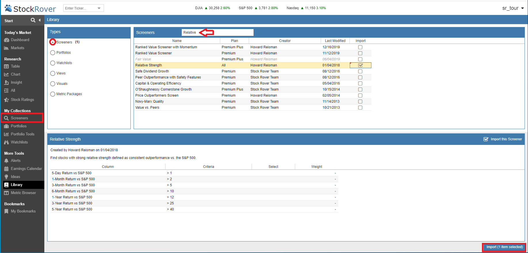Click the Start button in sidebar

9,21
